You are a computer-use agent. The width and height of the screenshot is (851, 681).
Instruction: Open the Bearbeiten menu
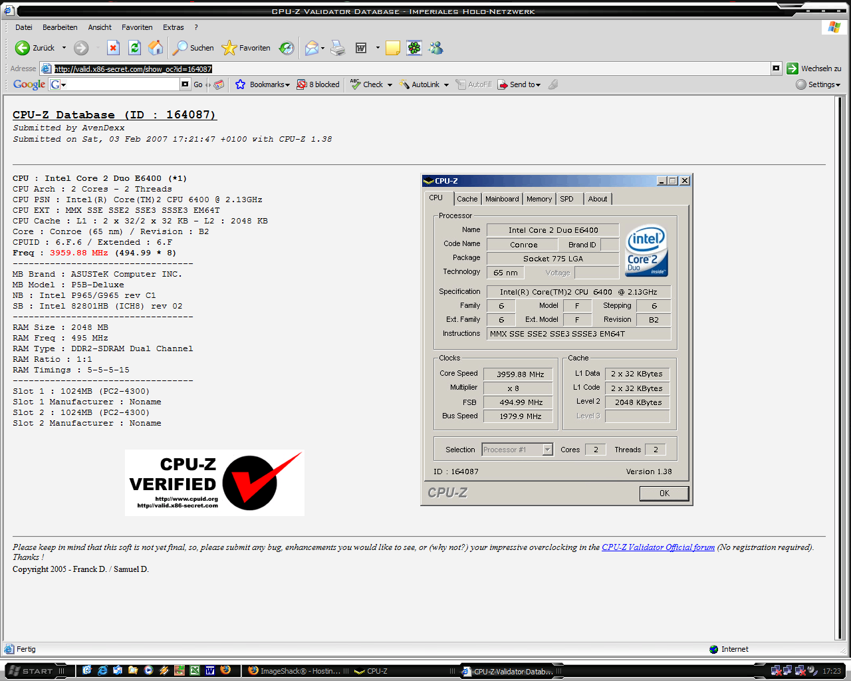[60, 27]
